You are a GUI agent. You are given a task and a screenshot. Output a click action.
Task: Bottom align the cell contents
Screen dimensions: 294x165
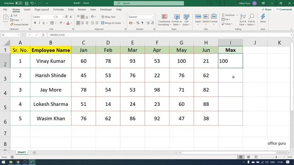[87, 17]
